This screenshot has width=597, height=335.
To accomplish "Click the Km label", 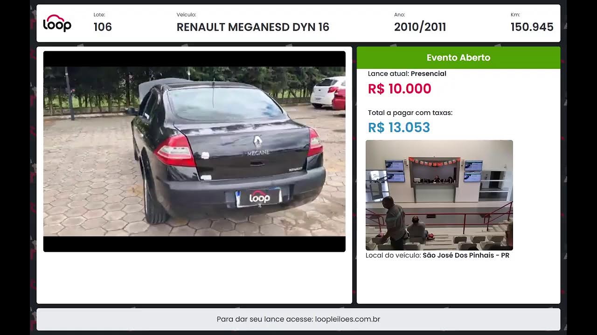I will 515,15.
